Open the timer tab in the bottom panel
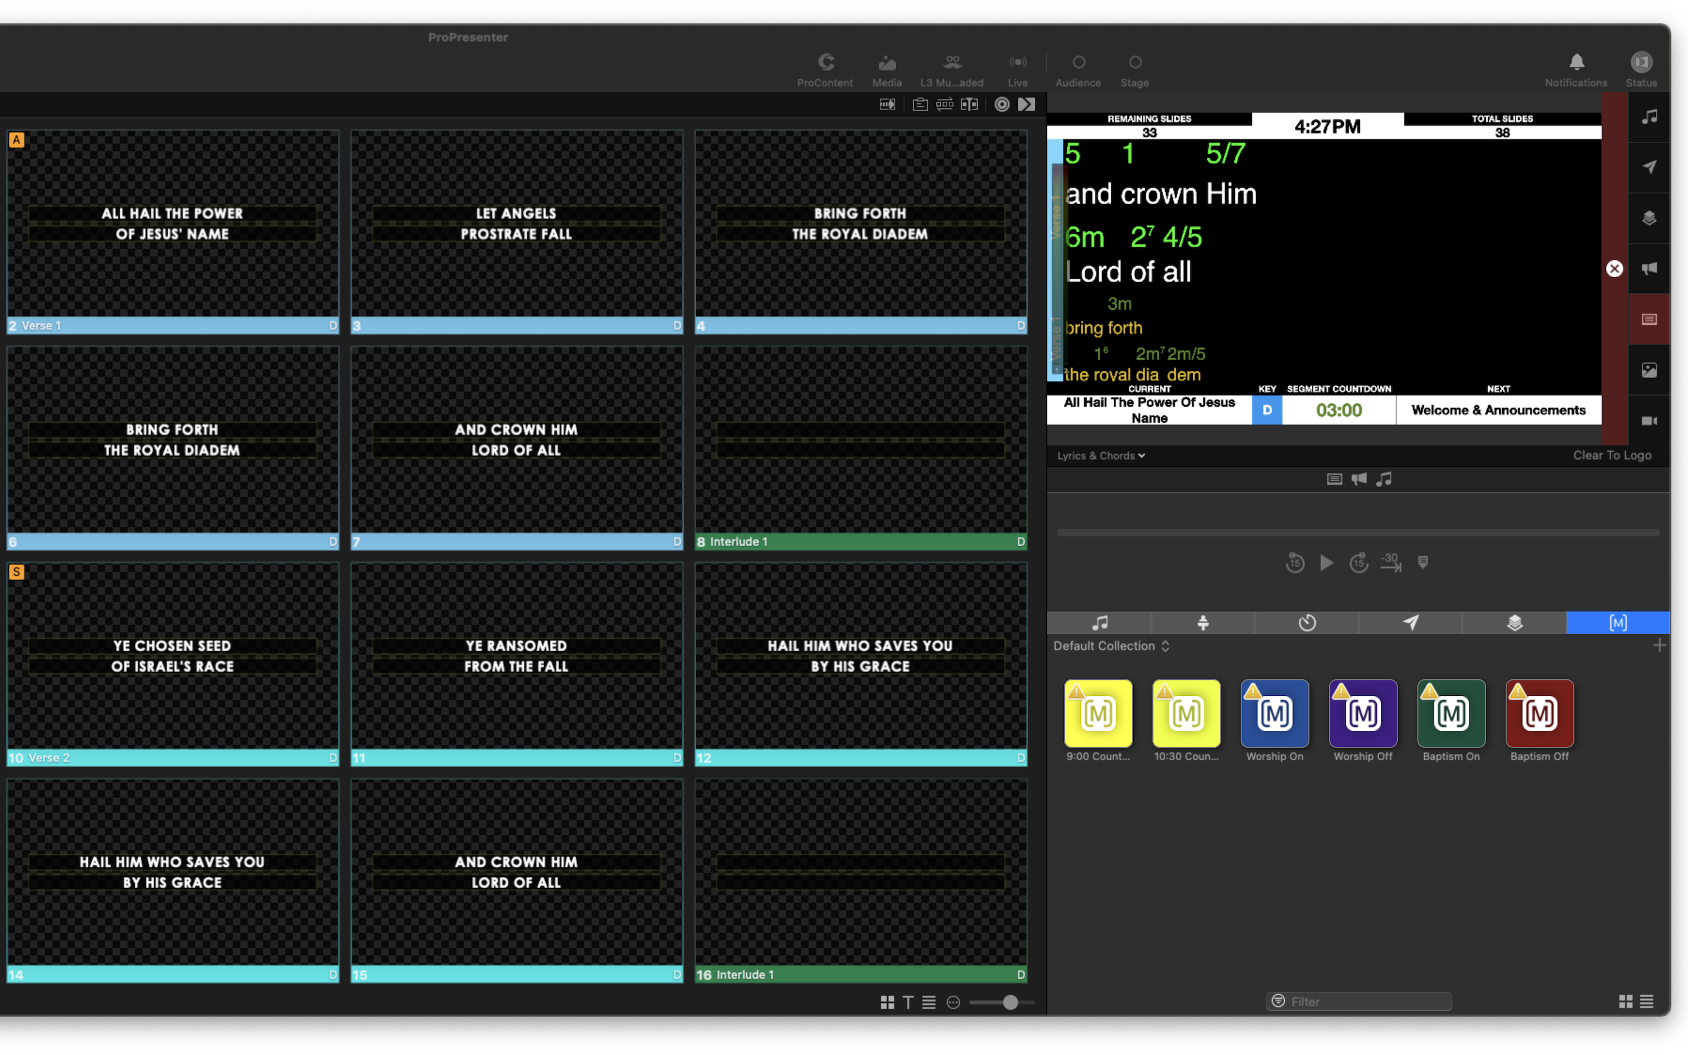The image size is (1688, 1055). (x=1306, y=623)
